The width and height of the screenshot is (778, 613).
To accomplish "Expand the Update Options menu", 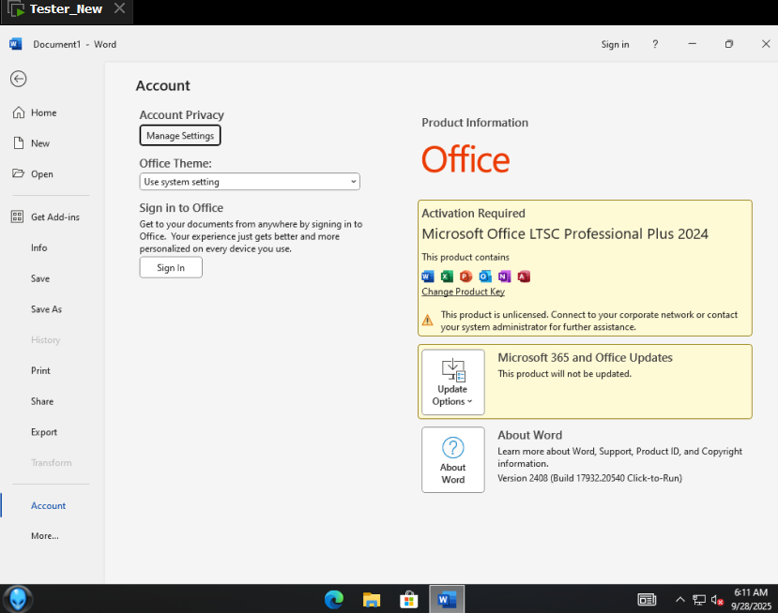I will click(x=452, y=382).
